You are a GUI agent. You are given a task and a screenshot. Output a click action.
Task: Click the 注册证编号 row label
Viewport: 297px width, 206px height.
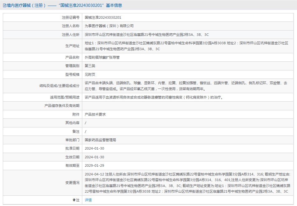[71, 17]
